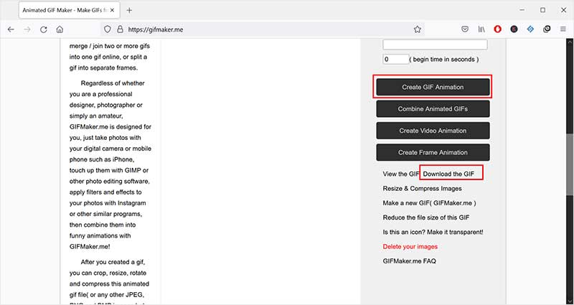Save page to Pocket
The image size is (574, 305).
[464, 29]
